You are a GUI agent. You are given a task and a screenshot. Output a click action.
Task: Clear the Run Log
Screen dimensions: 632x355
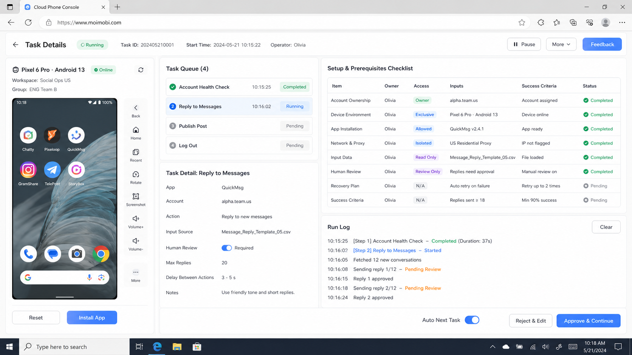[x=606, y=227]
